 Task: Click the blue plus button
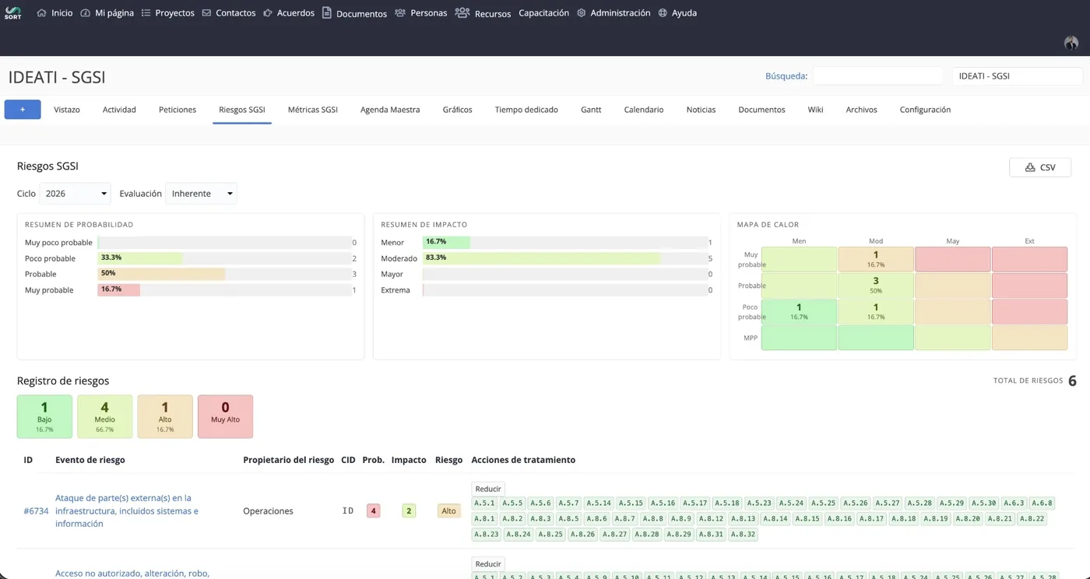point(23,110)
